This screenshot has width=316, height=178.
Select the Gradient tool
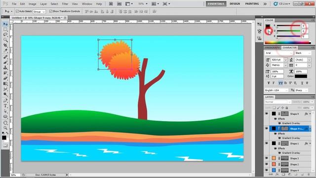point(5,84)
